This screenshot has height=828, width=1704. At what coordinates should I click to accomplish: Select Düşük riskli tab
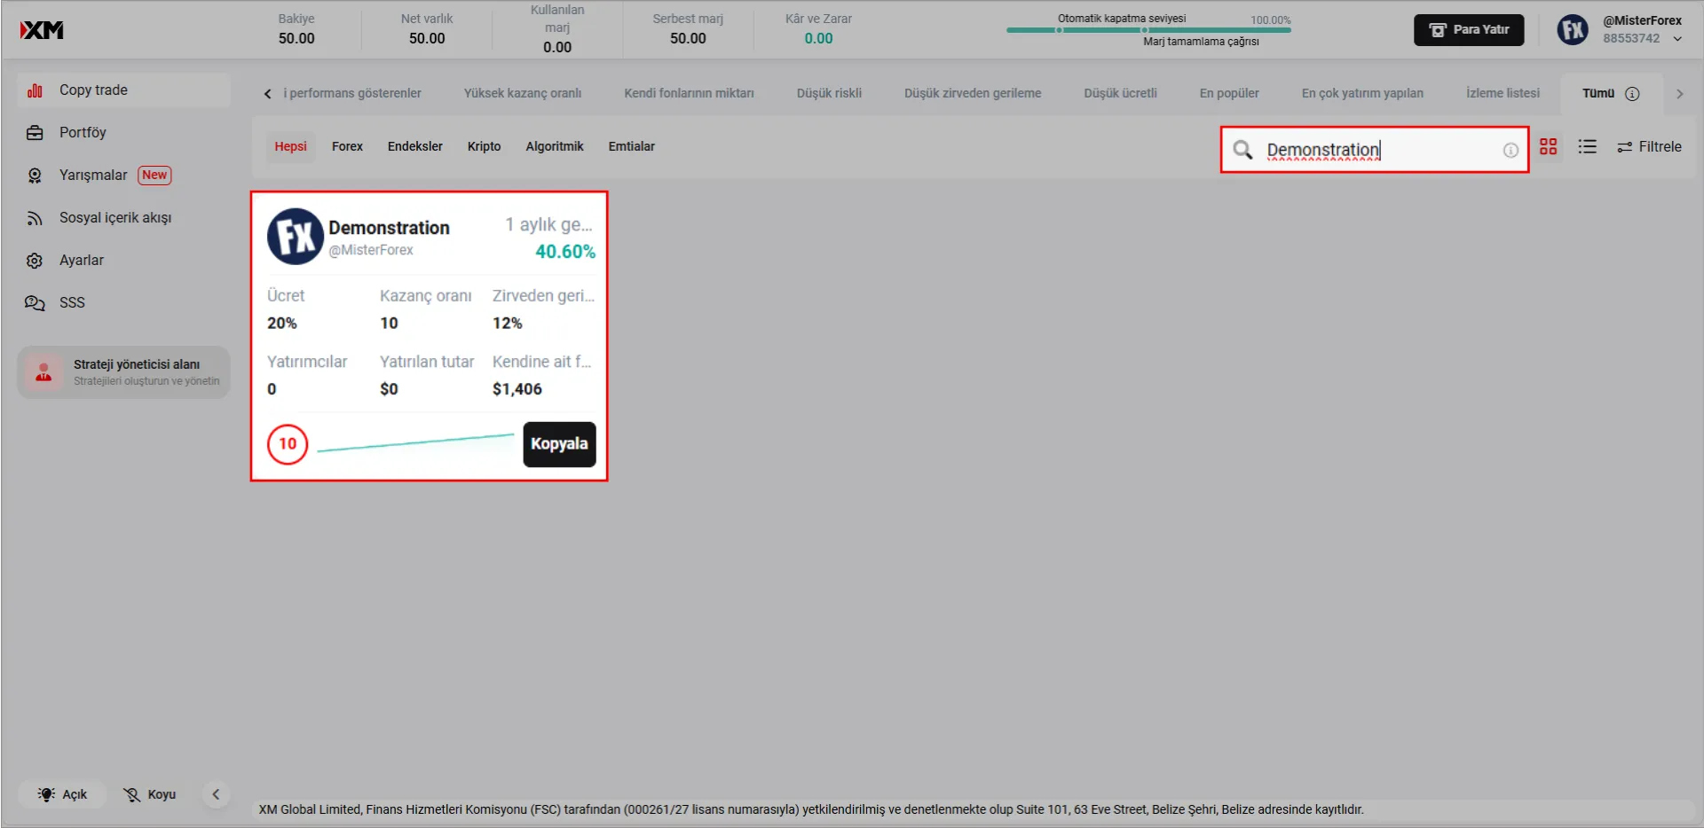pos(829,93)
